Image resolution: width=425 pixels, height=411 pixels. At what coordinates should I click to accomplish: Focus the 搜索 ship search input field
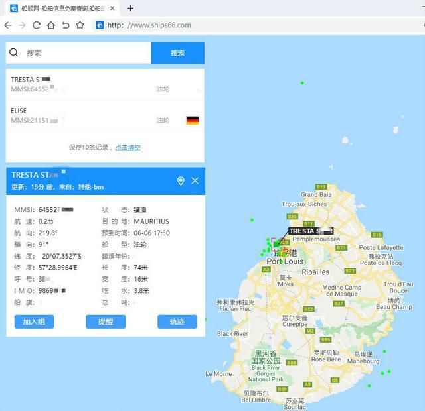(78, 53)
